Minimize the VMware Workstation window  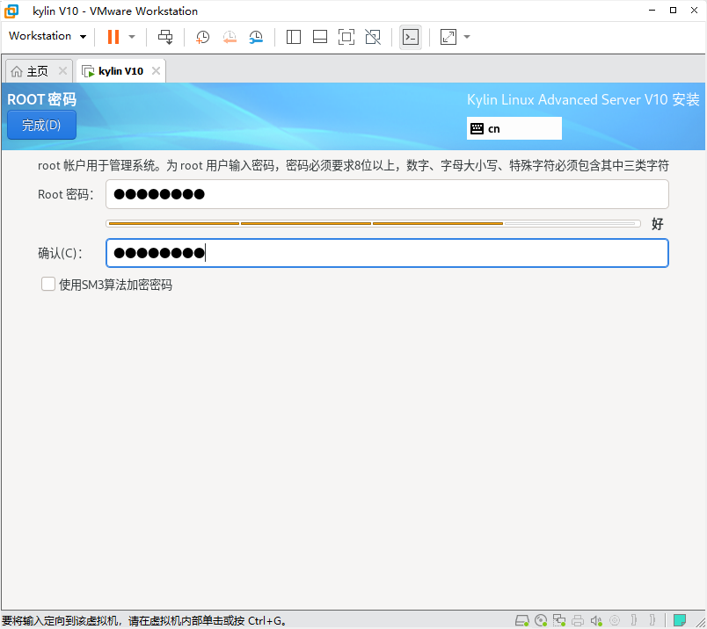click(652, 11)
